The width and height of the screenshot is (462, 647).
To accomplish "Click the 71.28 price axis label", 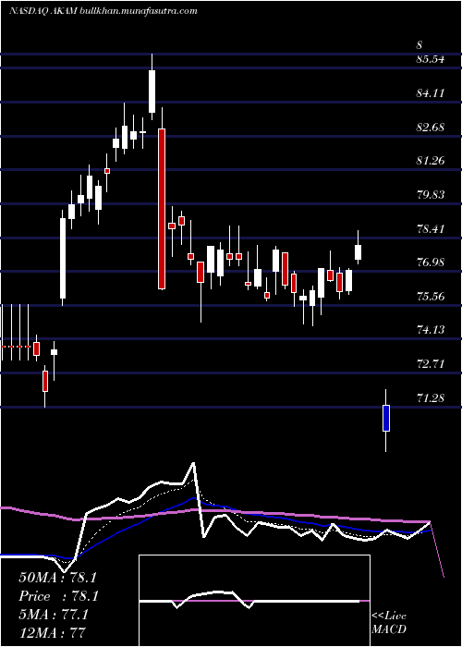I will [431, 397].
